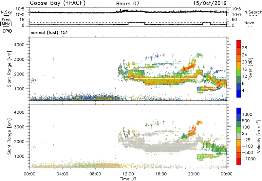
Task: Click the red top segment of Power colorbar
Action: [239, 44]
